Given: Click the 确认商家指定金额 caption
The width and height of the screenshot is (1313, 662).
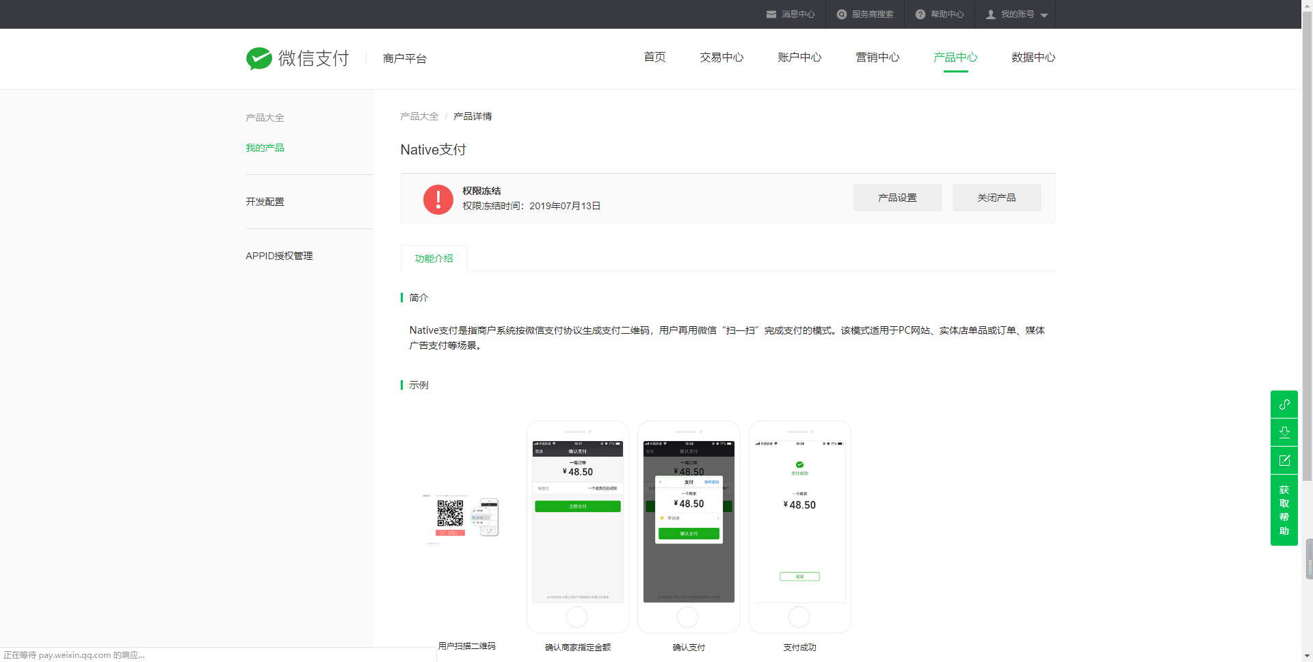Looking at the screenshot, I should [x=578, y=648].
